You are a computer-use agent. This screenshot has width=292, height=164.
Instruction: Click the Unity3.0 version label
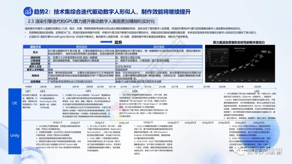pyautogui.click(x=99, y=123)
